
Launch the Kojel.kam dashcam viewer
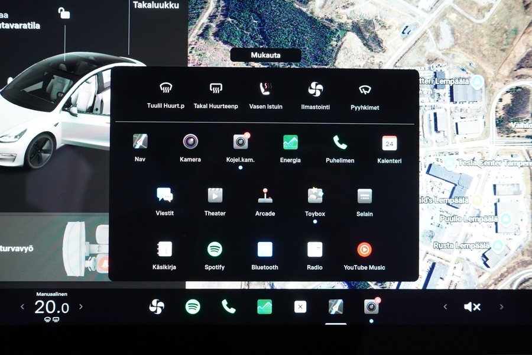click(240, 142)
